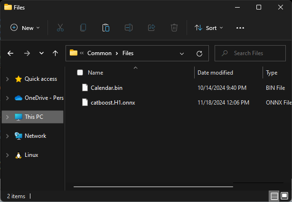
Task: Open the Sort menu
Action: pos(209,28)
